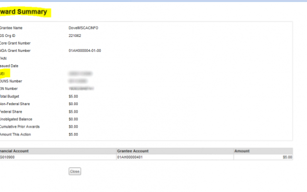The width and height of the screenshot is (307, 192).
Task: Click the Close button
Action: click(x=74, y=171)
